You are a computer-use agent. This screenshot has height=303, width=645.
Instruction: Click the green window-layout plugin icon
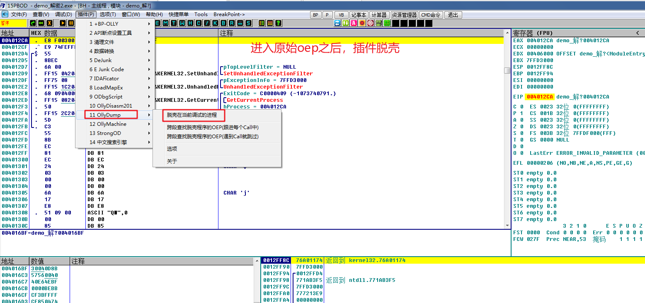coord(387,23)
